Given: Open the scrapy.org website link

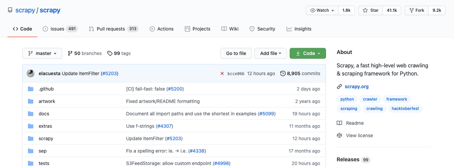Looking at the screenshot, I should pos(356,86).
